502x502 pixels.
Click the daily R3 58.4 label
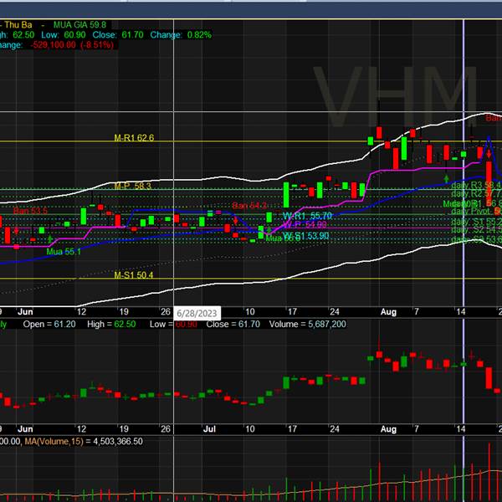pyautogui.click(x=476, y=185)
